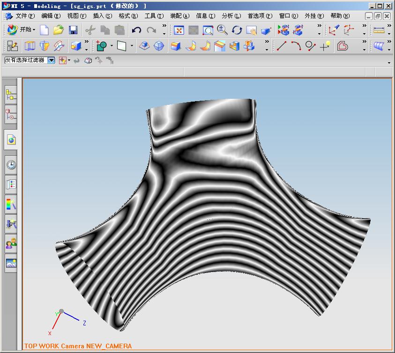Open the 帮助(H) menu
Screen dimensions: 395x353
(x=340, y=16)
